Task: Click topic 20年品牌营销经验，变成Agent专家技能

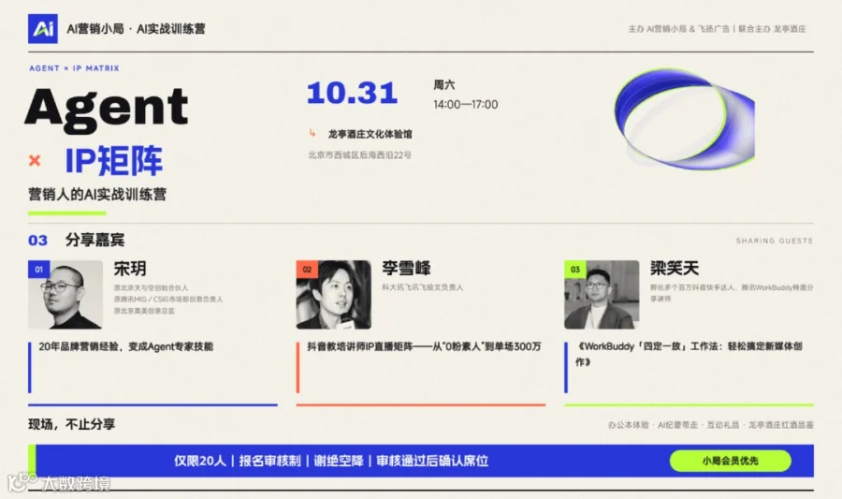Action: (125, 346)
